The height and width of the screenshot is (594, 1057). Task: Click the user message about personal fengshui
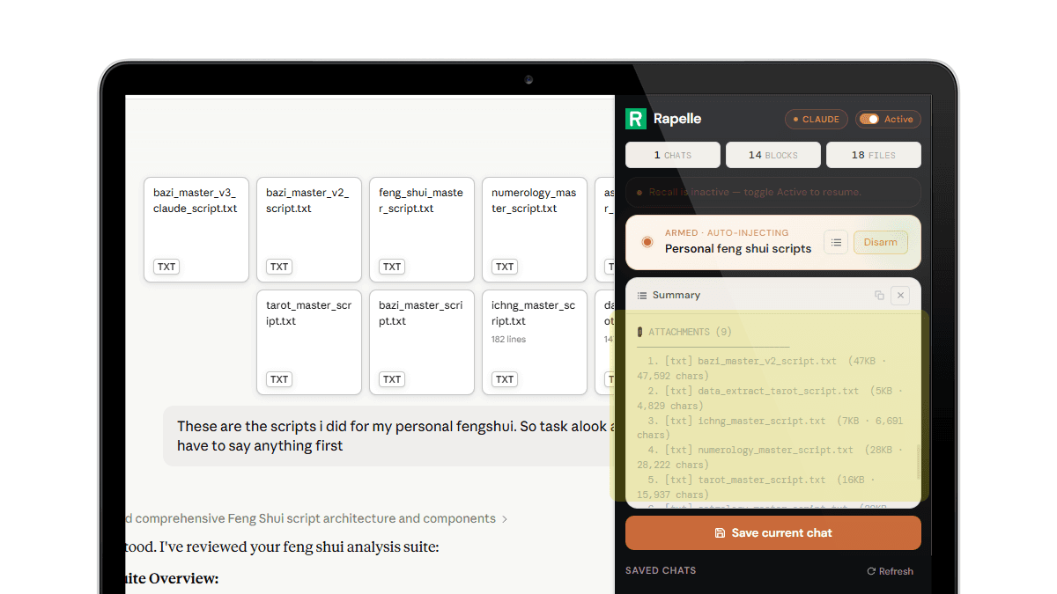[388, 436]
